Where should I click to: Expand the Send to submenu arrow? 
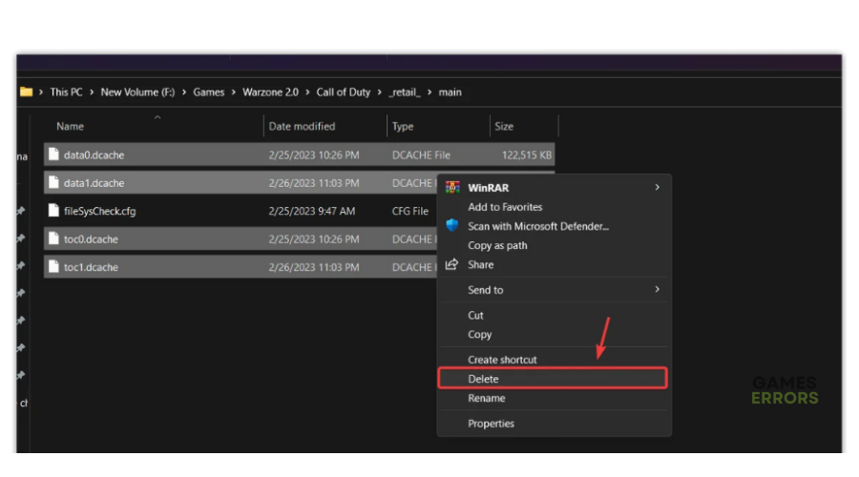[x=657, y=289]
